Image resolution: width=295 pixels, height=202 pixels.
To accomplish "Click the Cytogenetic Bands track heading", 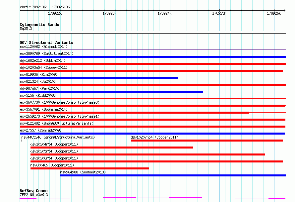I will click(x=39, y=25).
